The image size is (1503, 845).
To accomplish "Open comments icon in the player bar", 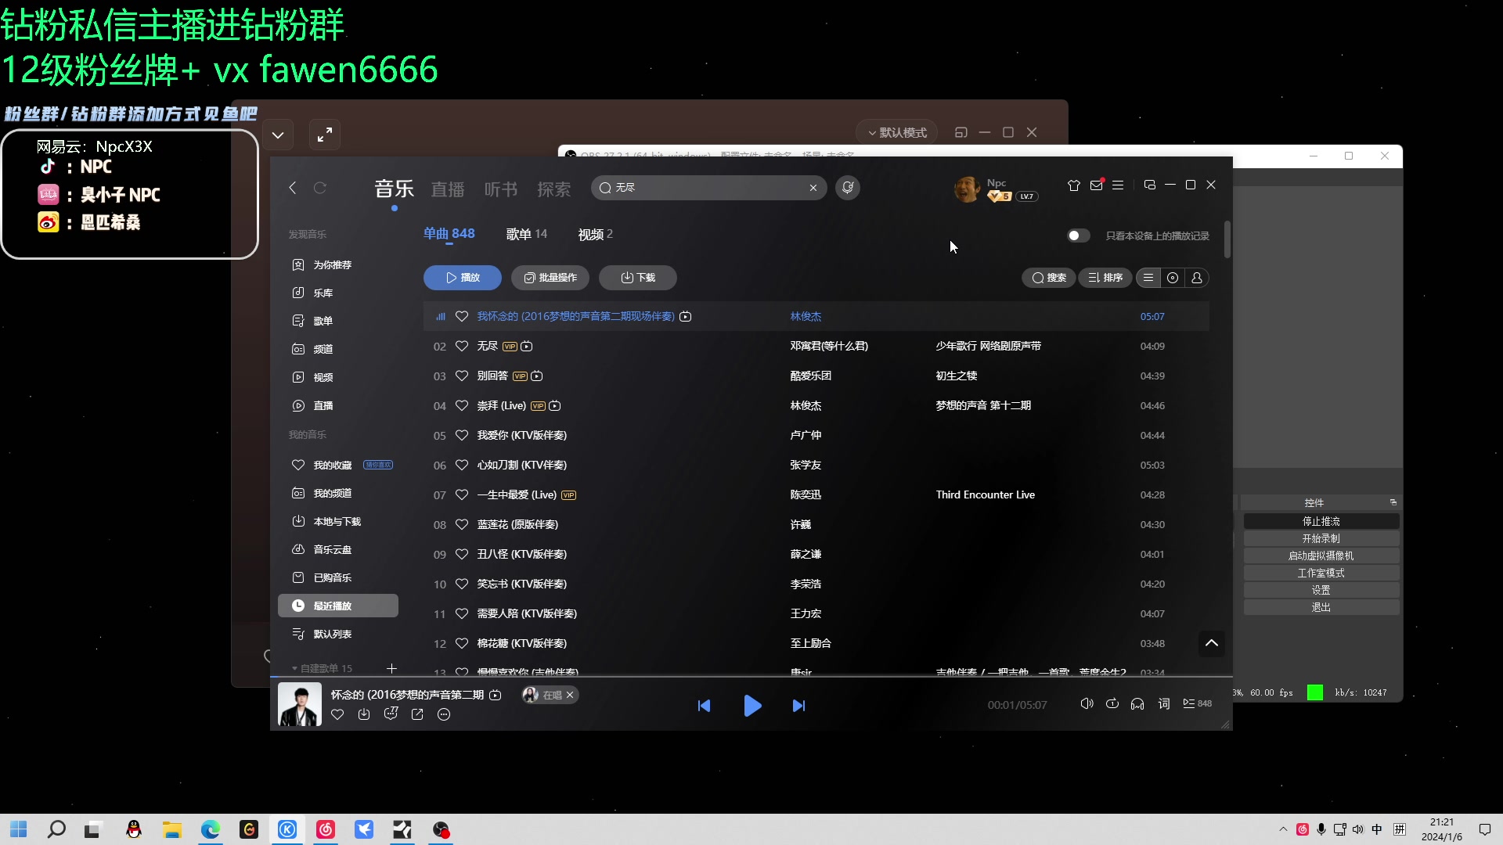I will pyautogui.click(x=391, y=714).
